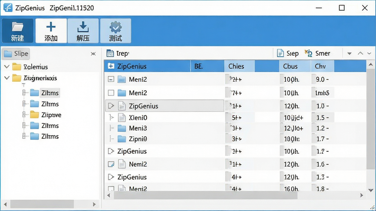Toggle the minus checkbox on first Meni2 row

click(x=111, y=79)
